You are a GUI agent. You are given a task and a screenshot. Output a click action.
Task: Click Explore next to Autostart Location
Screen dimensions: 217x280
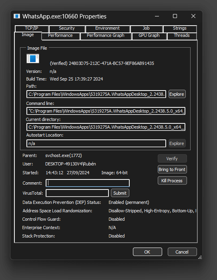[177, 143]
